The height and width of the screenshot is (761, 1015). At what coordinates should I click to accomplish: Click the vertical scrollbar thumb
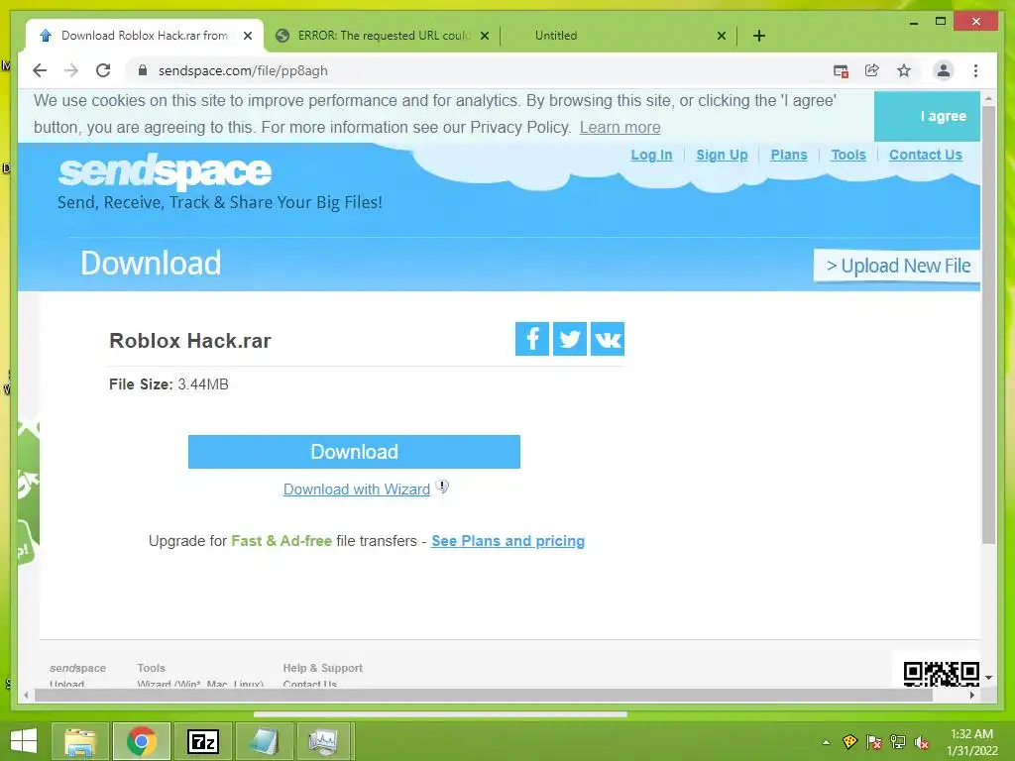click(x=988, y=324)
